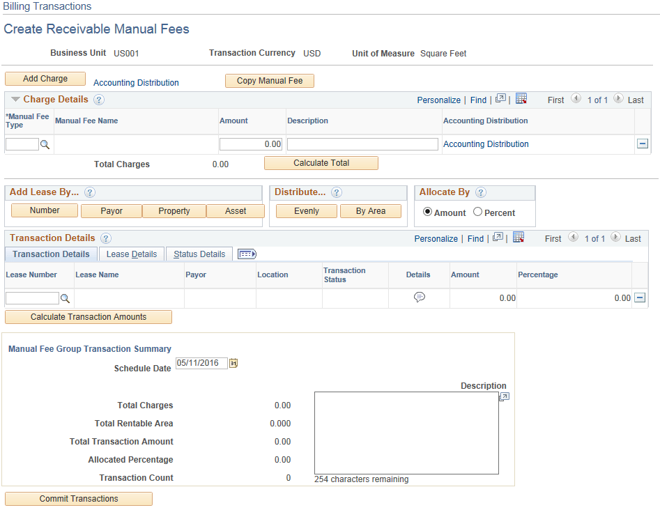Screen dimensions: 660x510
Task: Collapse the Charge Details section
Action: click(x=16, y=99)
